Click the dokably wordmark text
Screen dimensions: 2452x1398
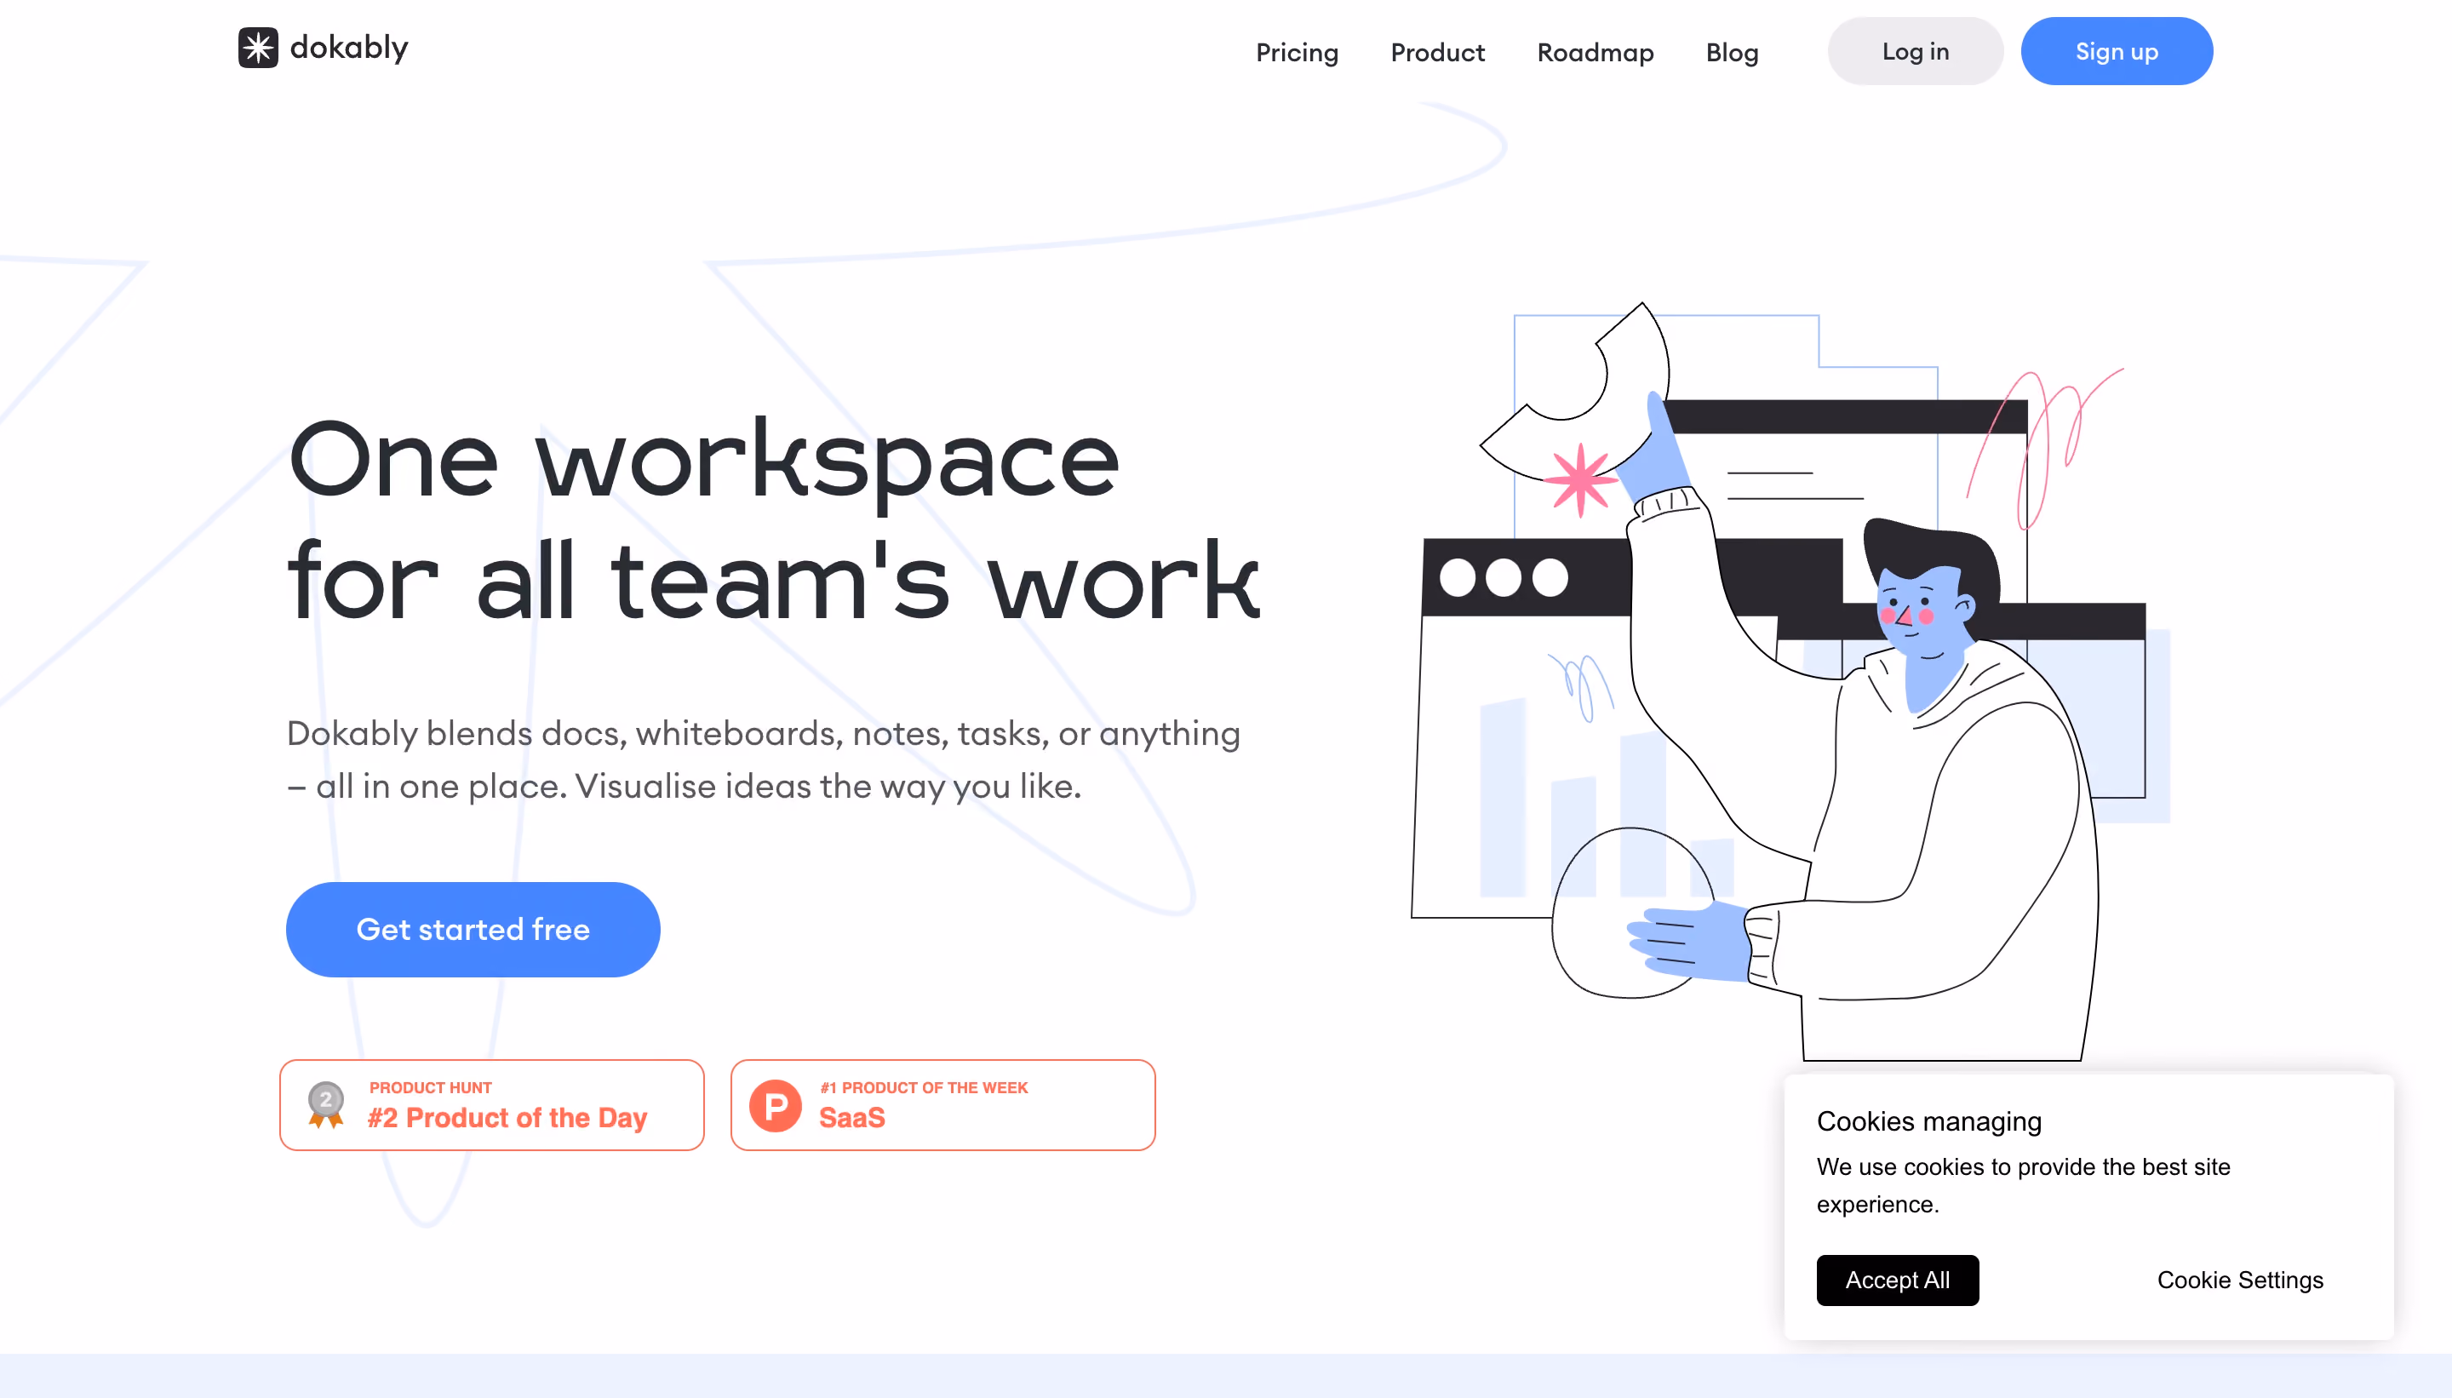pos(349,48)
